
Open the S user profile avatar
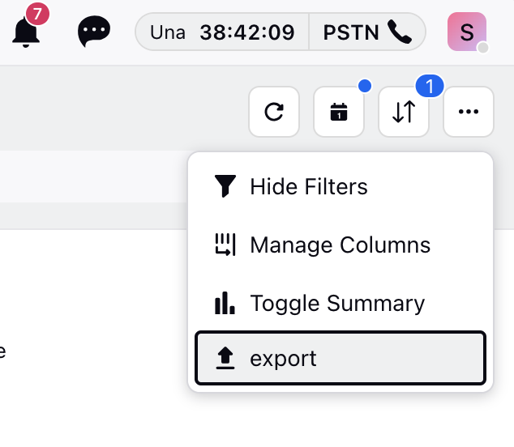(x=467, y=32)
